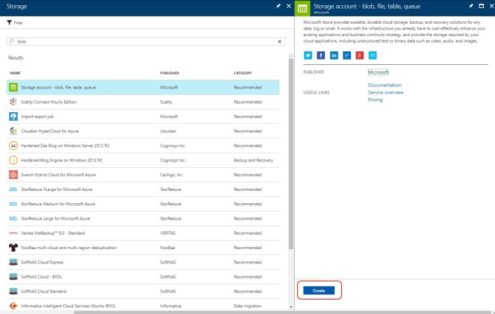Select the Hardened Blog Engine icon

coord(13,160)
